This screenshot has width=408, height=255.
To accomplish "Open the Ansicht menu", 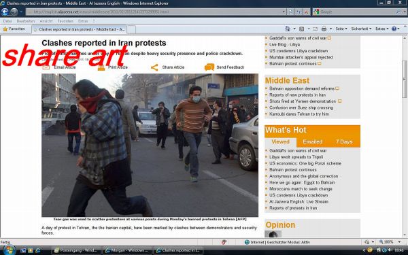I will [46, 21].
